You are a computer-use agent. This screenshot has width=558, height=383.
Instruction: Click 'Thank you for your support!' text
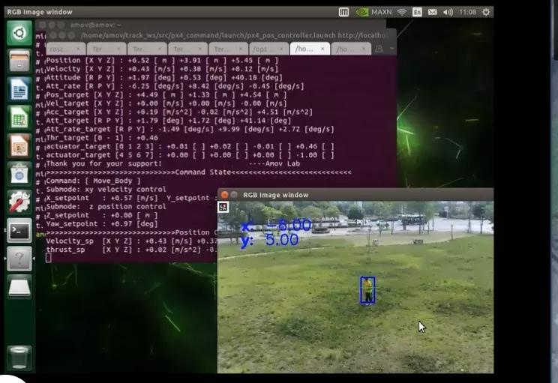104,163
